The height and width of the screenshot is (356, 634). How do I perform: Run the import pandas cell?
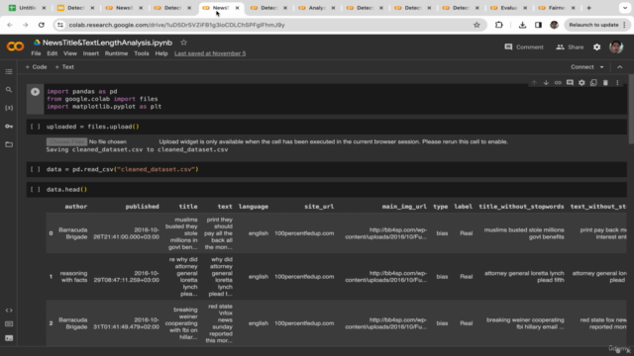(36, 92)
